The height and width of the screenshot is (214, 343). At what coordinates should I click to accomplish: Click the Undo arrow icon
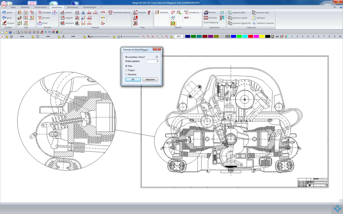tap(4, 13)
